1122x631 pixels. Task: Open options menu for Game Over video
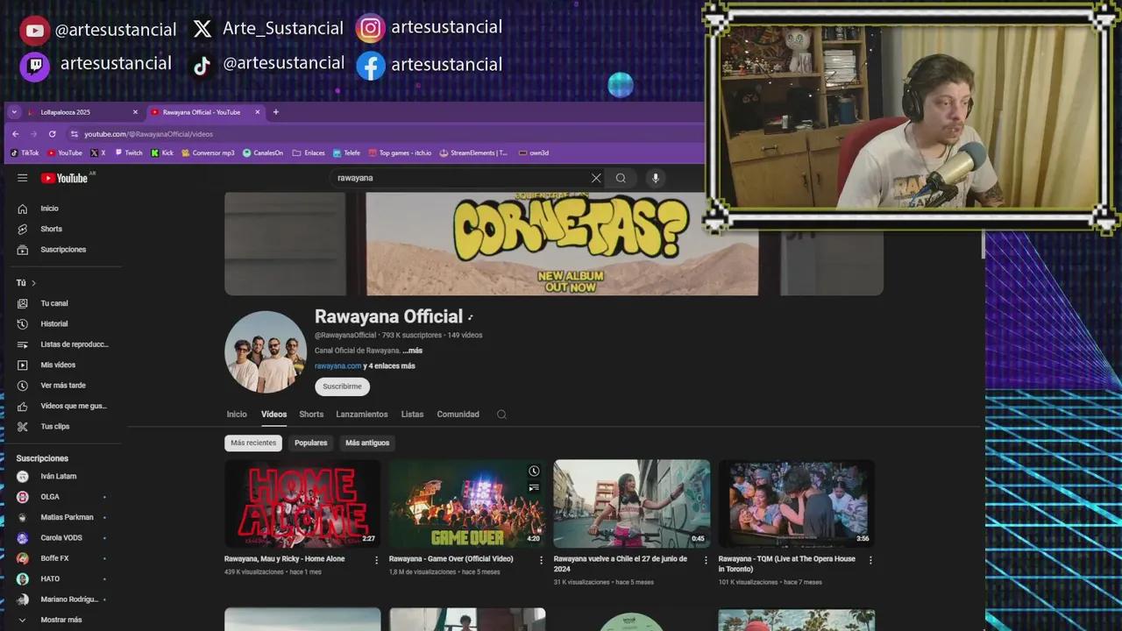(541, 560)
